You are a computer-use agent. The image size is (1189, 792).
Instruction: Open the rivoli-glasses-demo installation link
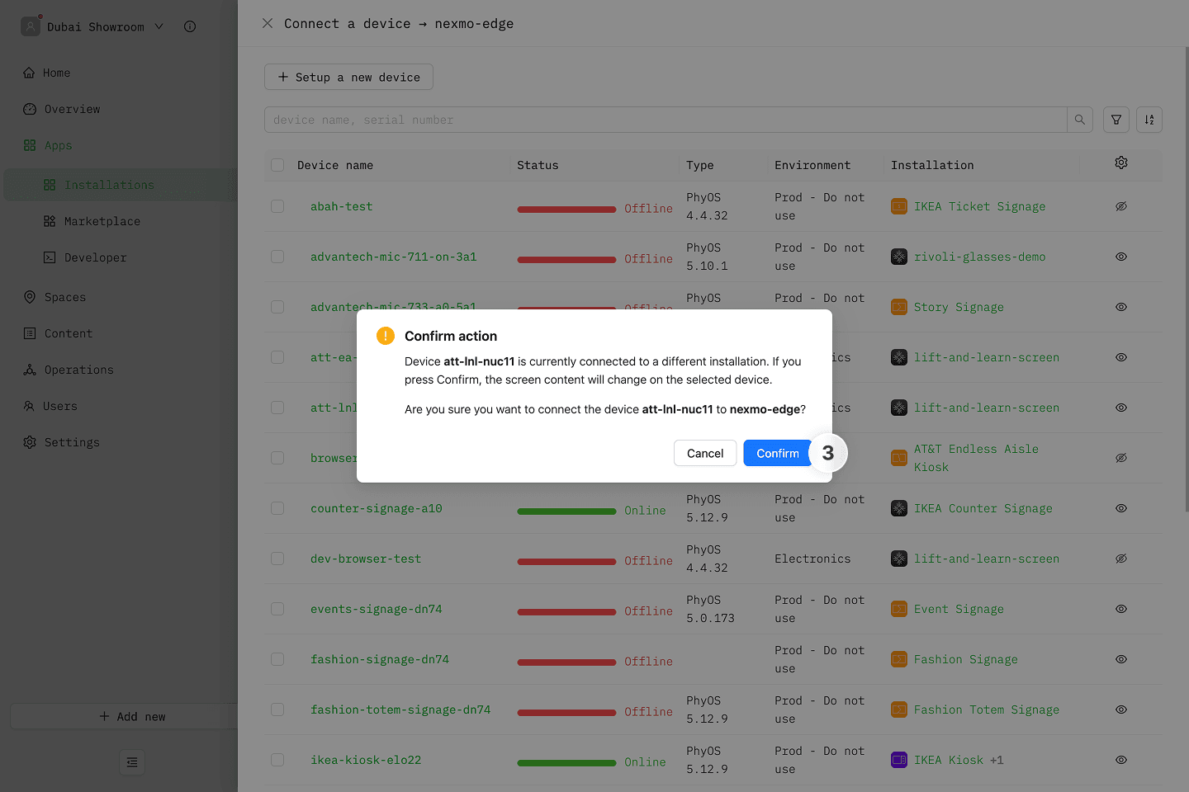[x=979, y=257]
